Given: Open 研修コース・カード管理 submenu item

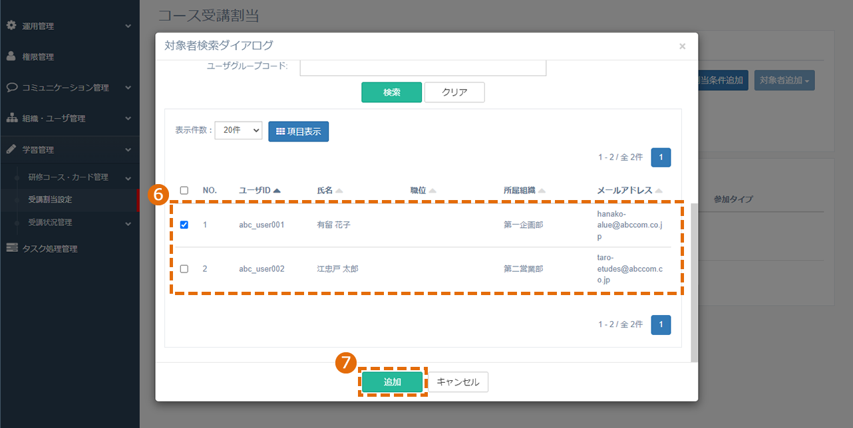Looking at the screenshot, I should (x=68, y=177).
